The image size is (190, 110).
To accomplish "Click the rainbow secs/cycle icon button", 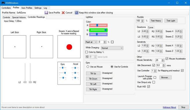I will [x=87, y=57].
